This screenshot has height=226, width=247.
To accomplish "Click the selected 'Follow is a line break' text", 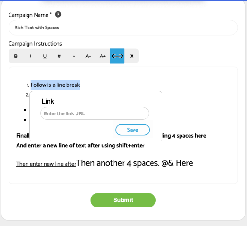I will click(55, 85).
